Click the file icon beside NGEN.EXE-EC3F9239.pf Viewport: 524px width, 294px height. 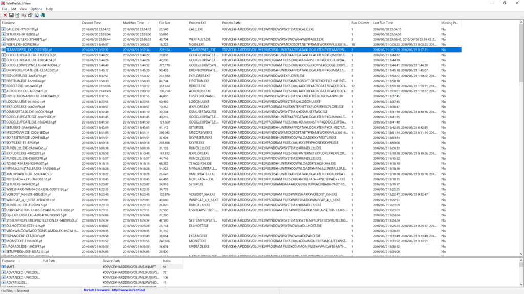click(x=4, y=45)
